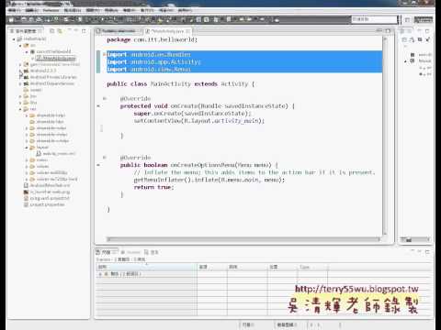Viewport: 441px width, 330px height.
Task: Select the assets folder
Action: click(x=33, y=90)
